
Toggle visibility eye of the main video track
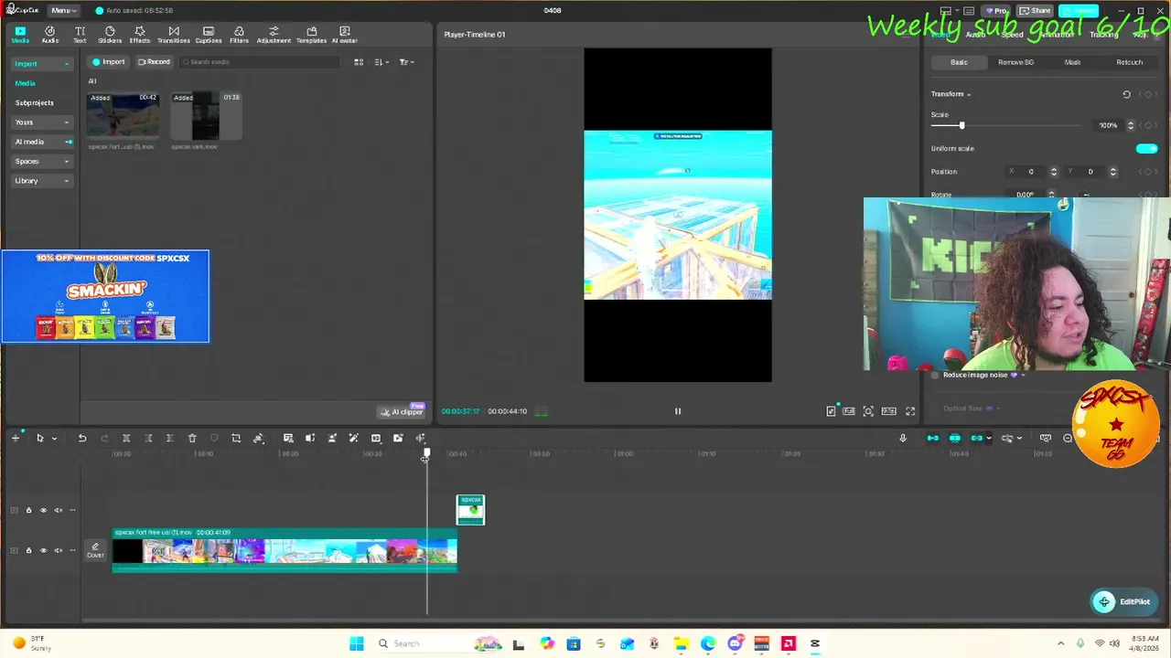(x=43, y=550)
